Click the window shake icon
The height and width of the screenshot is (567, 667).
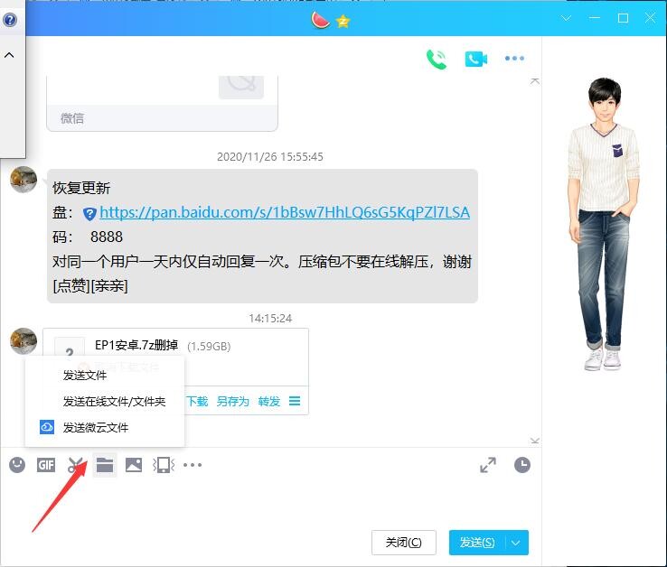[163, 465]
